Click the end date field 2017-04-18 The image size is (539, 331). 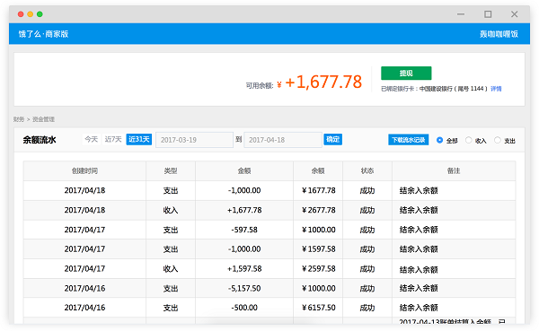(283, 140)
